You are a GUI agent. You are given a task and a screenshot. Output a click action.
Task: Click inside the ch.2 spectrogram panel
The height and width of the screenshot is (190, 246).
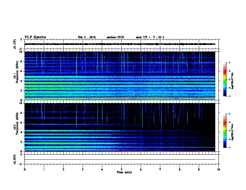(120, 127)
